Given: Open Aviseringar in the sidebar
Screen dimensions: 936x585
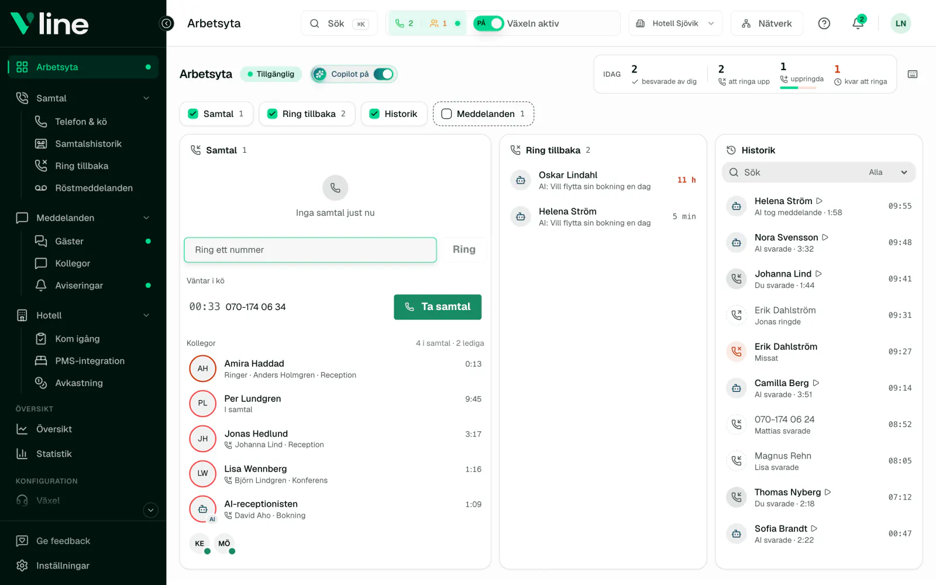Looking at the screenshot, I should pos(79,285).
